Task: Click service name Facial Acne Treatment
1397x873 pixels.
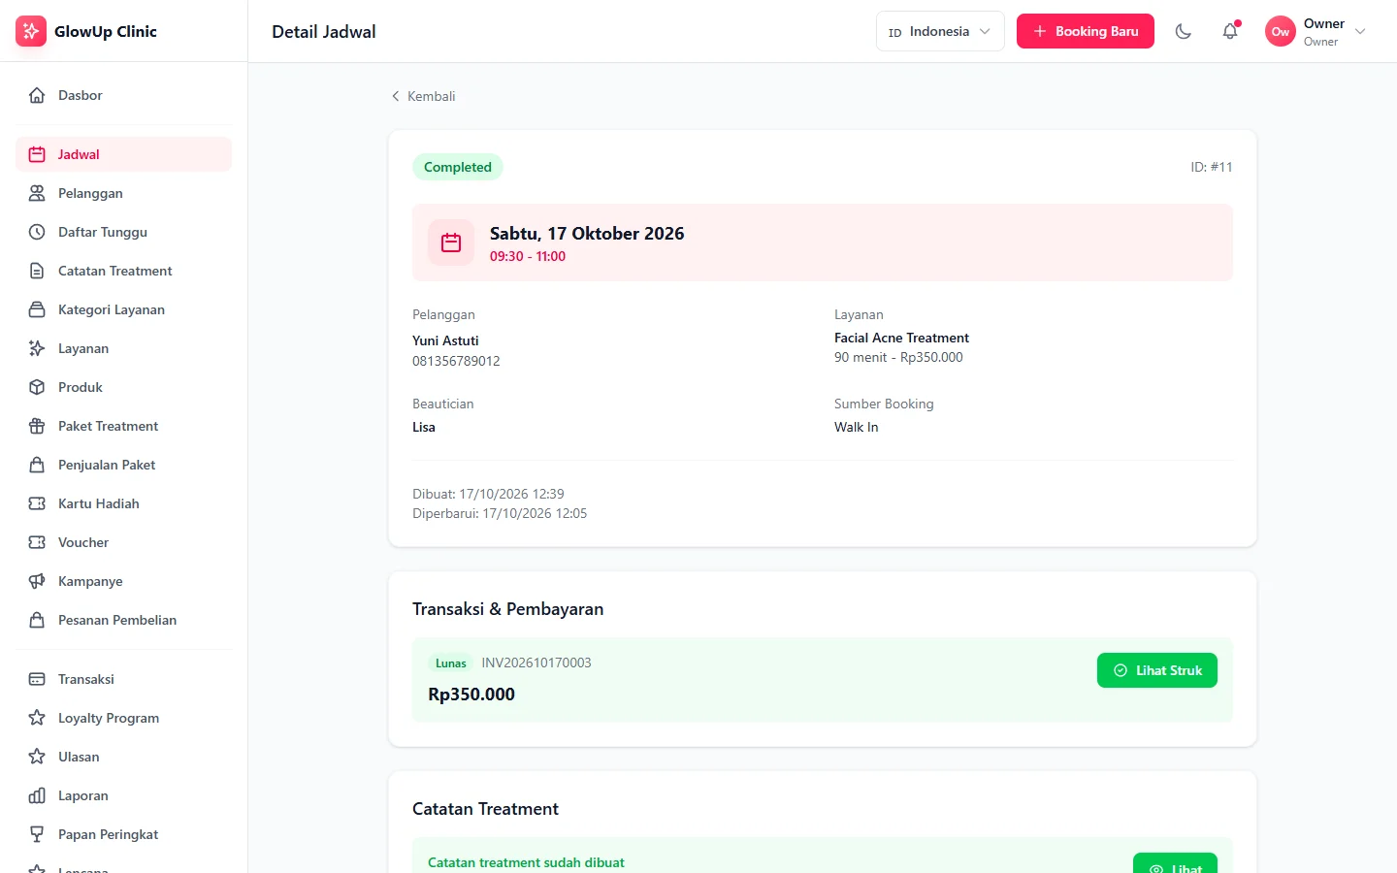Action: (901, 338)
